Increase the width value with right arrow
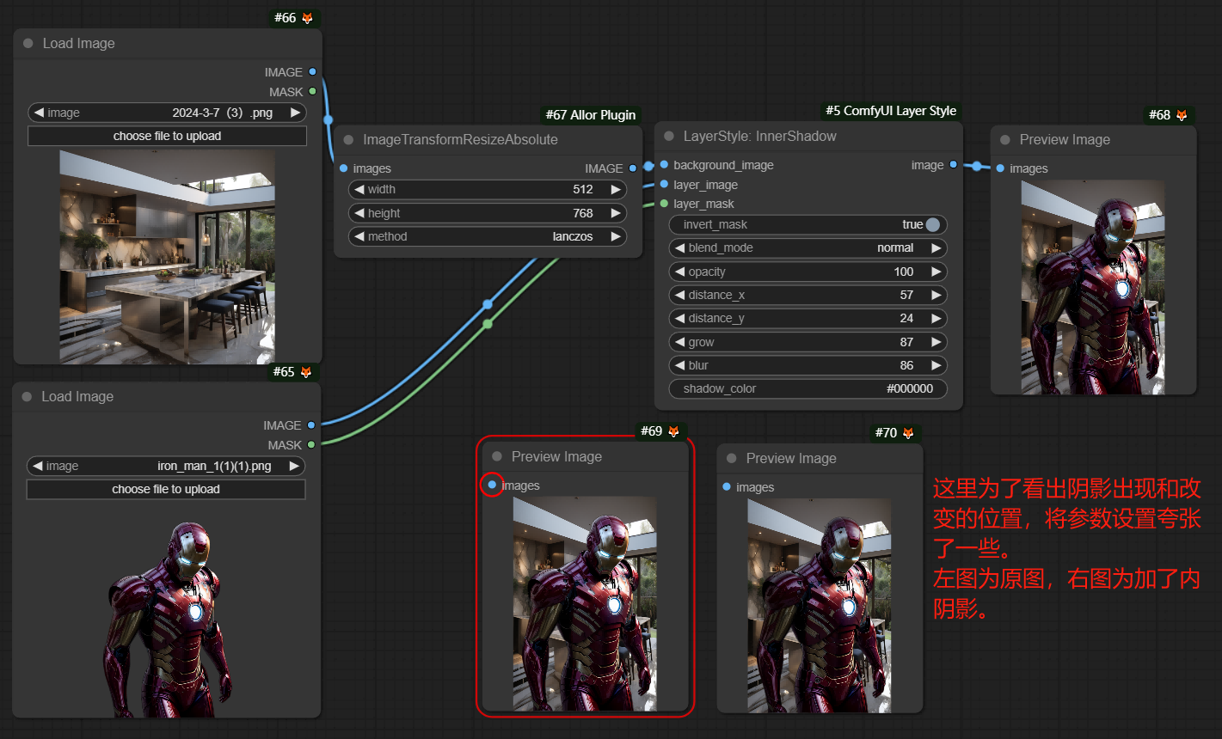 616,189
